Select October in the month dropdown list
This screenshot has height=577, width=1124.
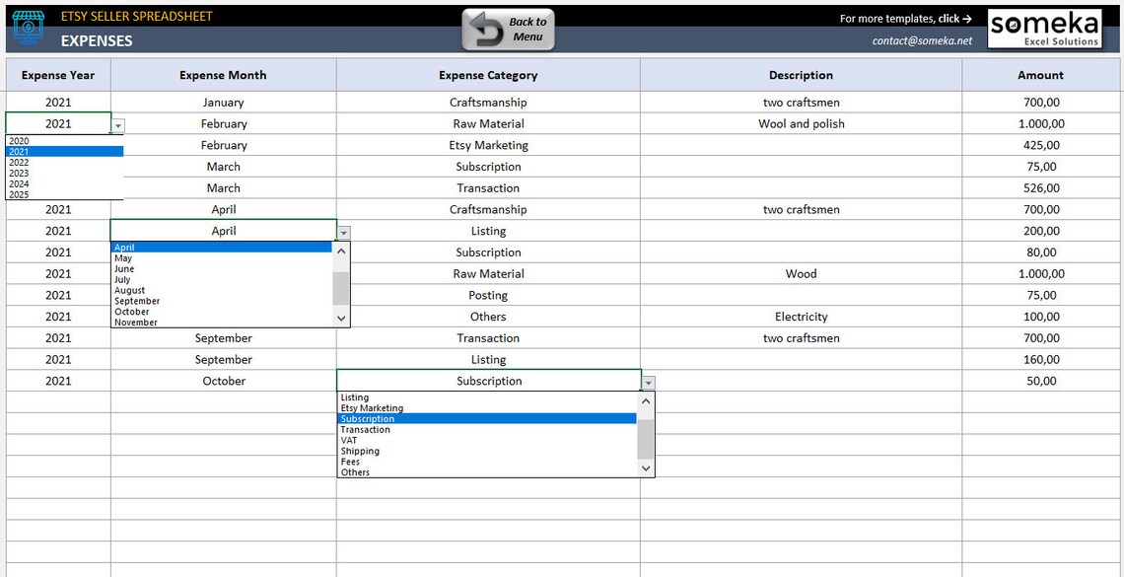222,312
